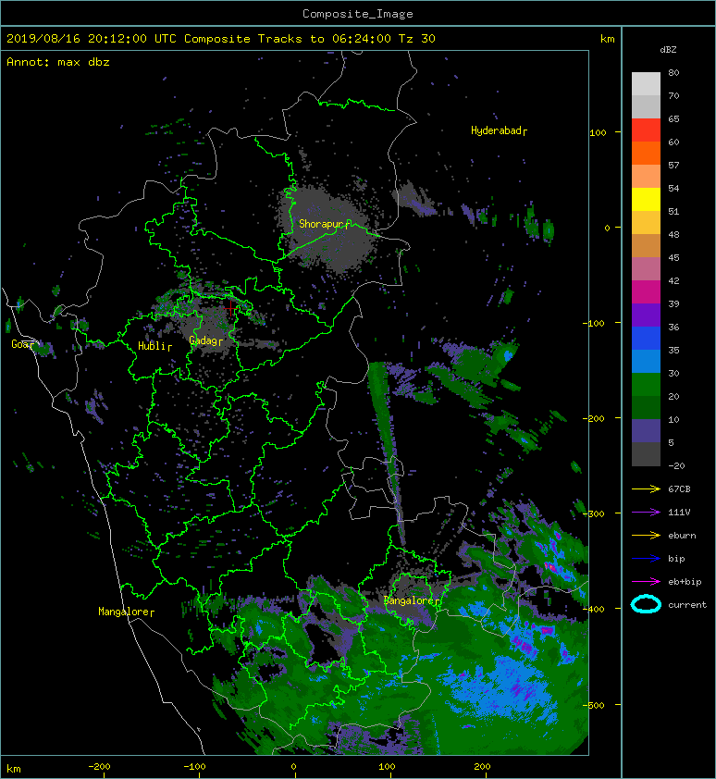716x779 pixels.
Task: Click the 'current' legend label
Action: (x=687, y=605)
